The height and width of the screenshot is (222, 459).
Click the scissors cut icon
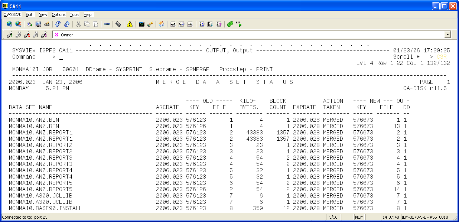pyautogui.click(x=78, y=24)
